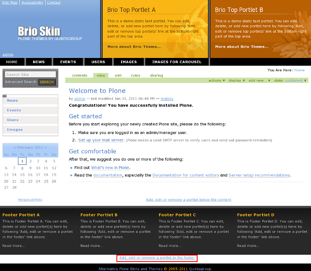This screenshot has width=311, height=271.
Task: Switch to the edit tab
Action: pos(118,76)
